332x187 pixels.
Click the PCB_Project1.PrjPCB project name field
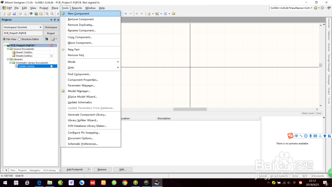point(23,33)
